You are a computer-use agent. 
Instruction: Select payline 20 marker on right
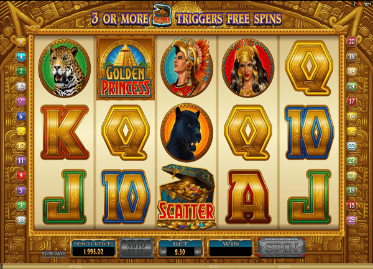pos(352,42)
